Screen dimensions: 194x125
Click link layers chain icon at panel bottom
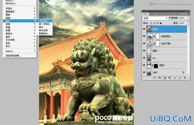[x=154, y=78]
